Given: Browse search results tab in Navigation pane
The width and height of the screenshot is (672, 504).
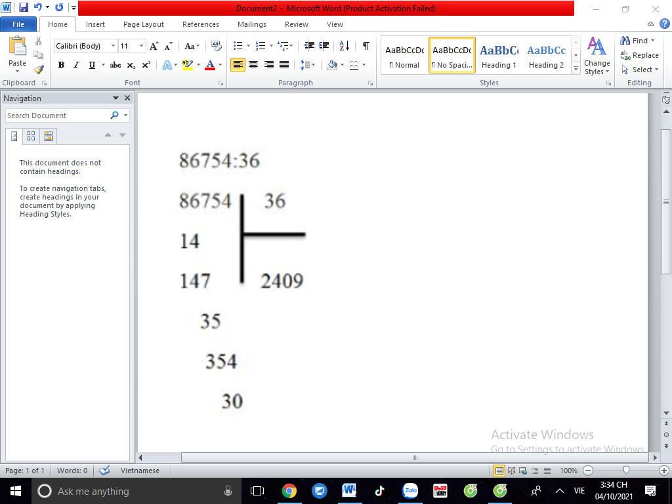Looking at the screenshot, I should [x=49, y=136].
